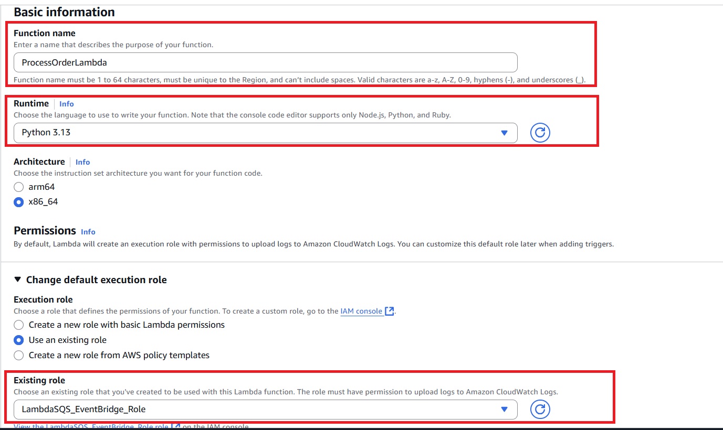Choose Create a new role with basic Lambda permissions
This screenshot has height=430, width=723.
point(18,325)
